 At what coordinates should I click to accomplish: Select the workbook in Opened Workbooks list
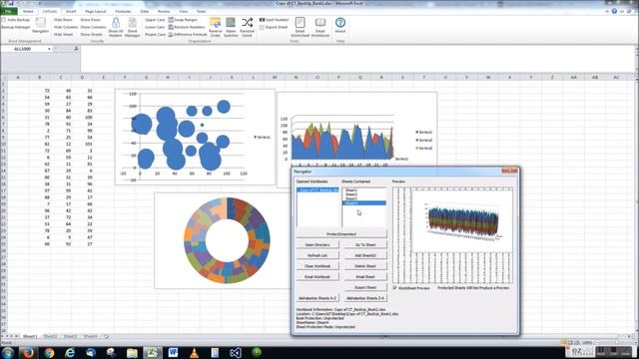point(318,190)
